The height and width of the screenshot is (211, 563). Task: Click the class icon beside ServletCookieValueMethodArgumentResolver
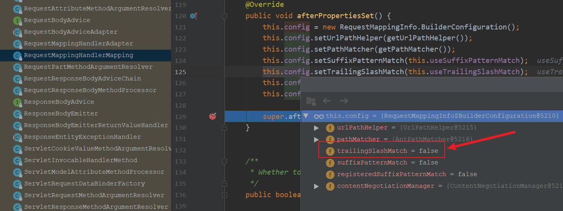pos(18,149)
